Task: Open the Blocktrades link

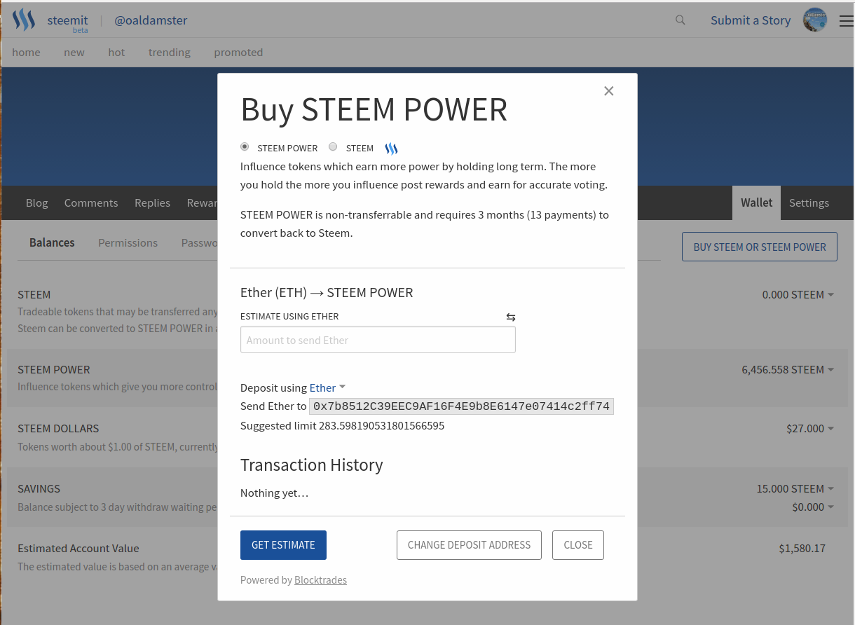Action: (x=320, y=580)
